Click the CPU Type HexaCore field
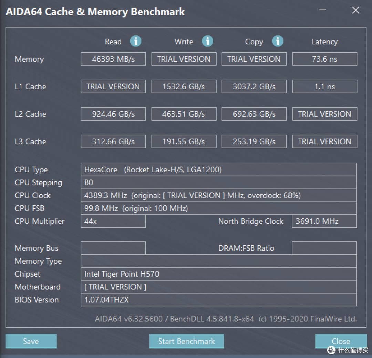 pos(218,170)
